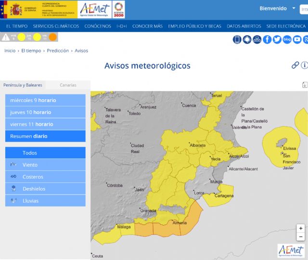Filter warnings by Lluvias
This screenshot has width=308, height=260.
point(45,201)
